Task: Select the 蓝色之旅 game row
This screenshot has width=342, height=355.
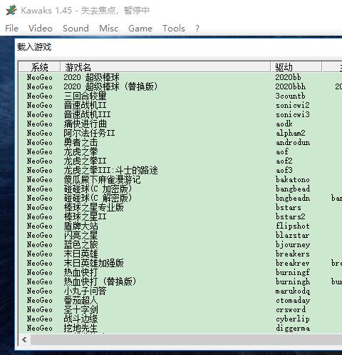Action: [180, 244]
